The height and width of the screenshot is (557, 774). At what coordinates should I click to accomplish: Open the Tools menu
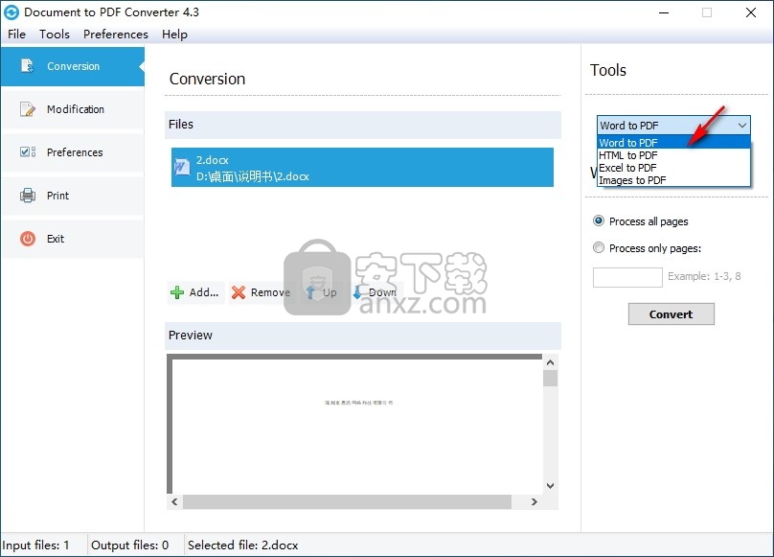tap(55, 35)
